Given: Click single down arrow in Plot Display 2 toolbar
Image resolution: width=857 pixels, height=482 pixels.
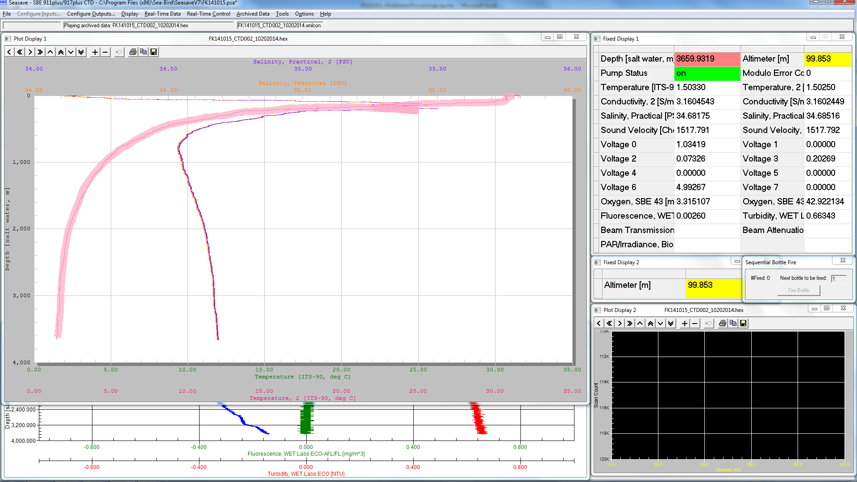Looking at the screenshot, I should pos(661,324).
